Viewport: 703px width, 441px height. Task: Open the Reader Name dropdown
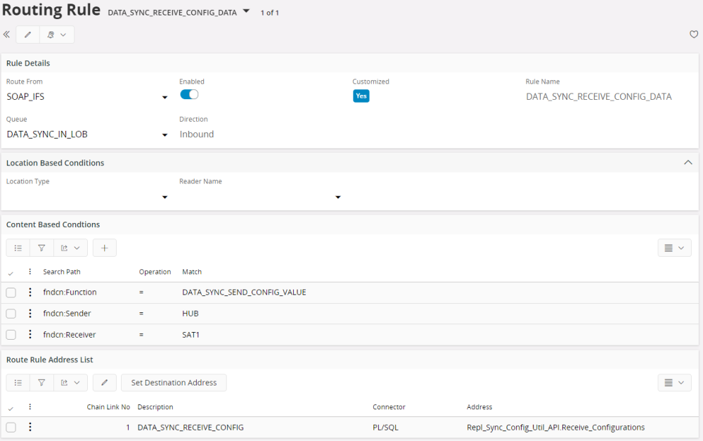[337, 197]
